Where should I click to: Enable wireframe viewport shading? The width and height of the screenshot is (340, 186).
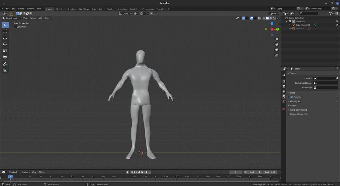[264, 18]
